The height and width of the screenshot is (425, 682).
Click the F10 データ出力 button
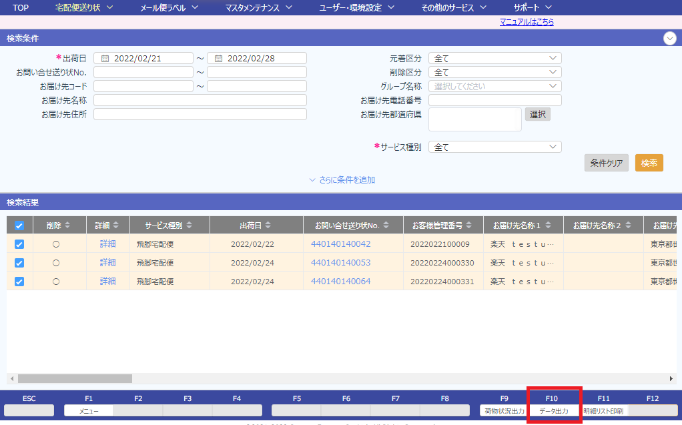tap(554, 411)
